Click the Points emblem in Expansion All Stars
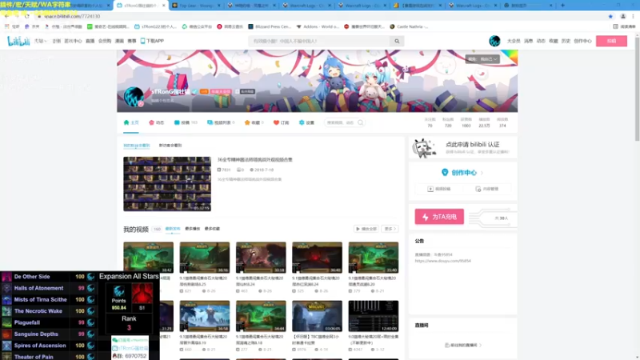 [x=118, y=291]
